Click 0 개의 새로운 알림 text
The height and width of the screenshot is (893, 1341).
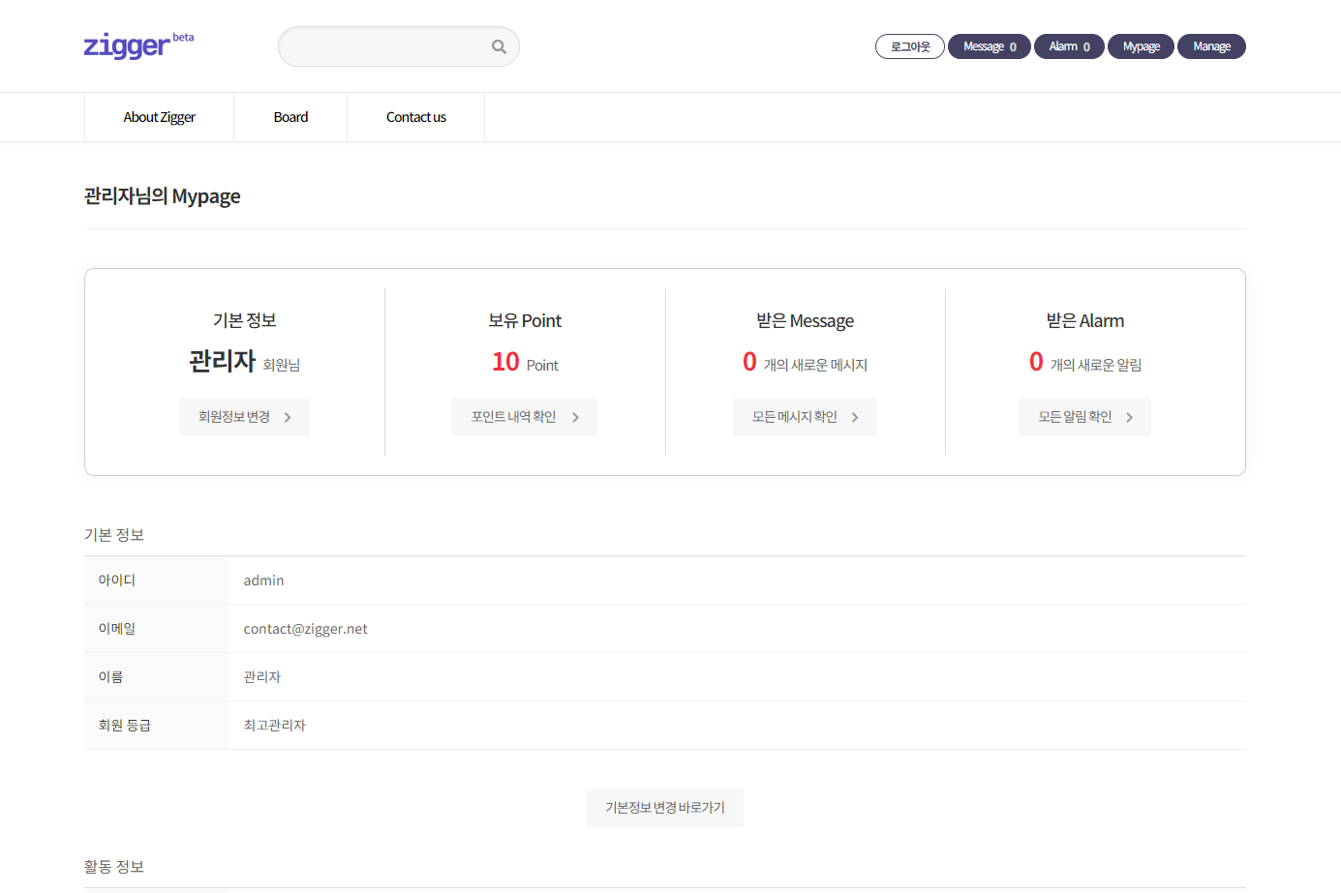[1084, 362]
